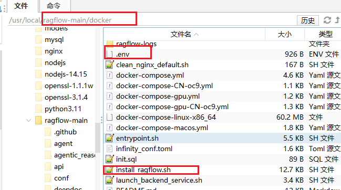The width and height of the screenshot is (341, 190).
Task: Select the mysql folder in tree
Action: pos(54,40)
